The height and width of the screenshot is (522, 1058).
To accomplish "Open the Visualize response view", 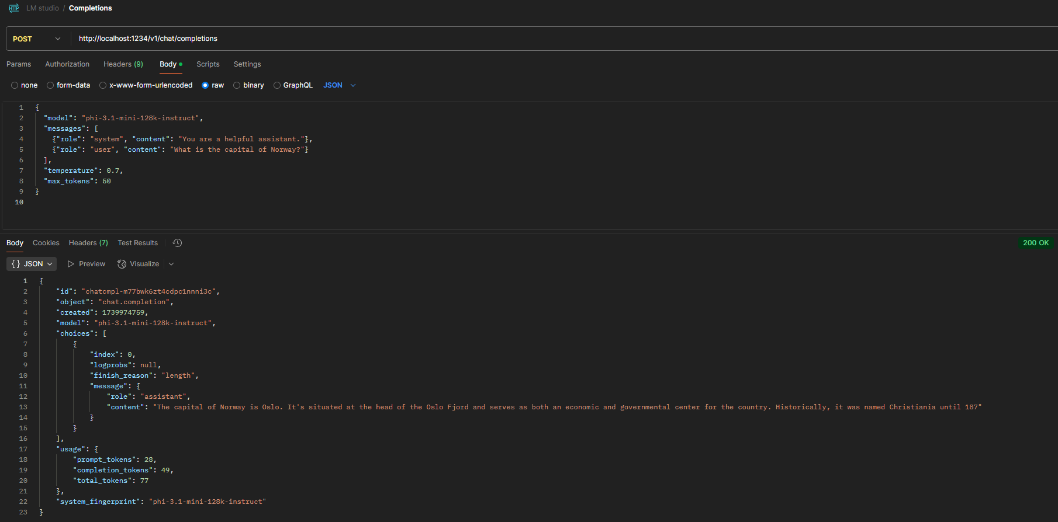I will click(139, 264).
